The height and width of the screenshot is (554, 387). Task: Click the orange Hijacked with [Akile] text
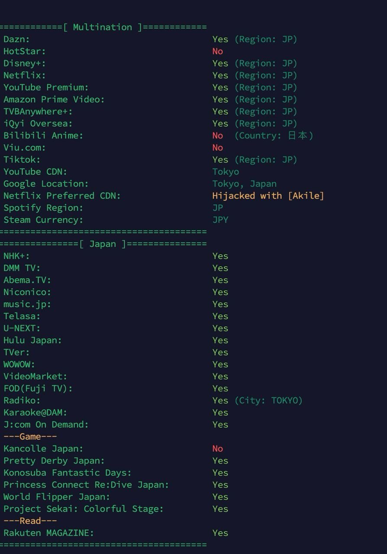[x=268, y=196]
